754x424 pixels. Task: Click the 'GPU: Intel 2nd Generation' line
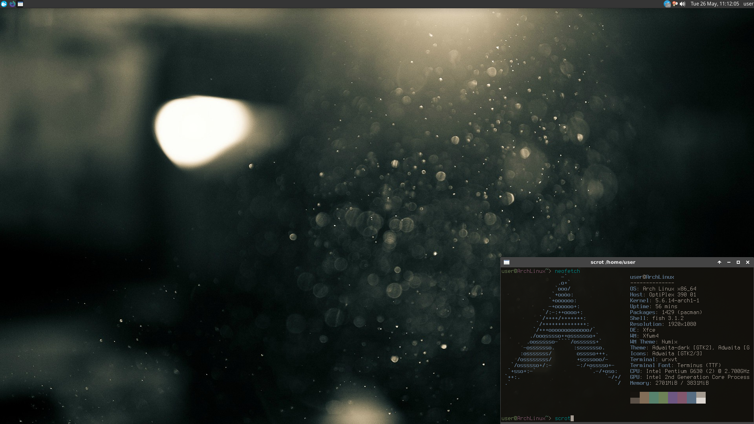click(x=690, y=377)
